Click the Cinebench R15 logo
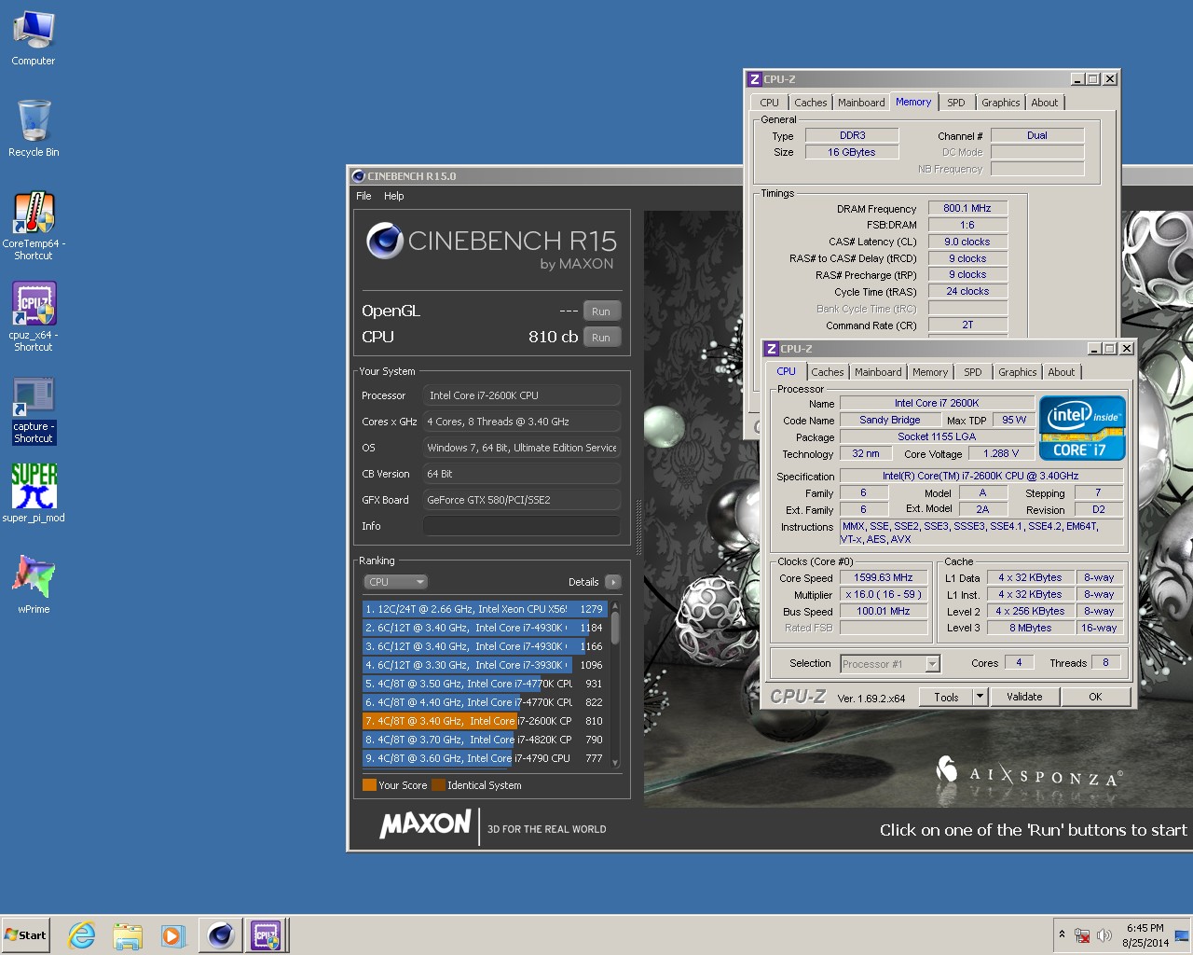This screenshot has height=955, width=1193. click(491, 246)
